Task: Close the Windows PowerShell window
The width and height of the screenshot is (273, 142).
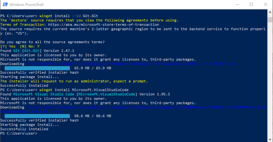Action: tap(265, 5)
